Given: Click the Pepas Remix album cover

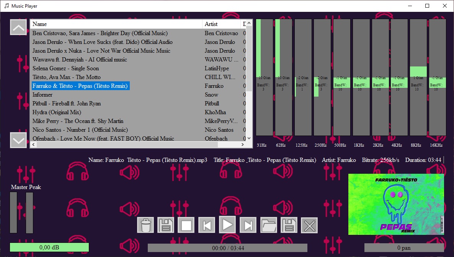Looking at the screenshot, I should (396, 204).
